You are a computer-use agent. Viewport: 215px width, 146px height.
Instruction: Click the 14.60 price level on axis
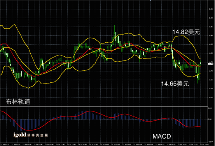pos(210,89)
